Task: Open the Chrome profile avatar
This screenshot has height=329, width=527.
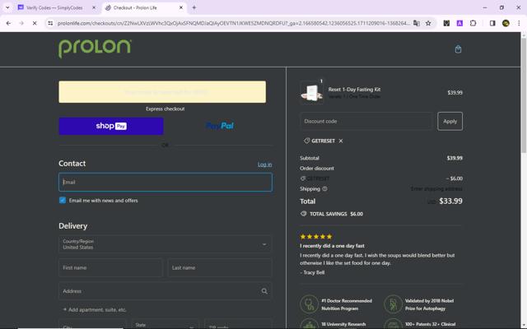Action: tap(506, 23)
